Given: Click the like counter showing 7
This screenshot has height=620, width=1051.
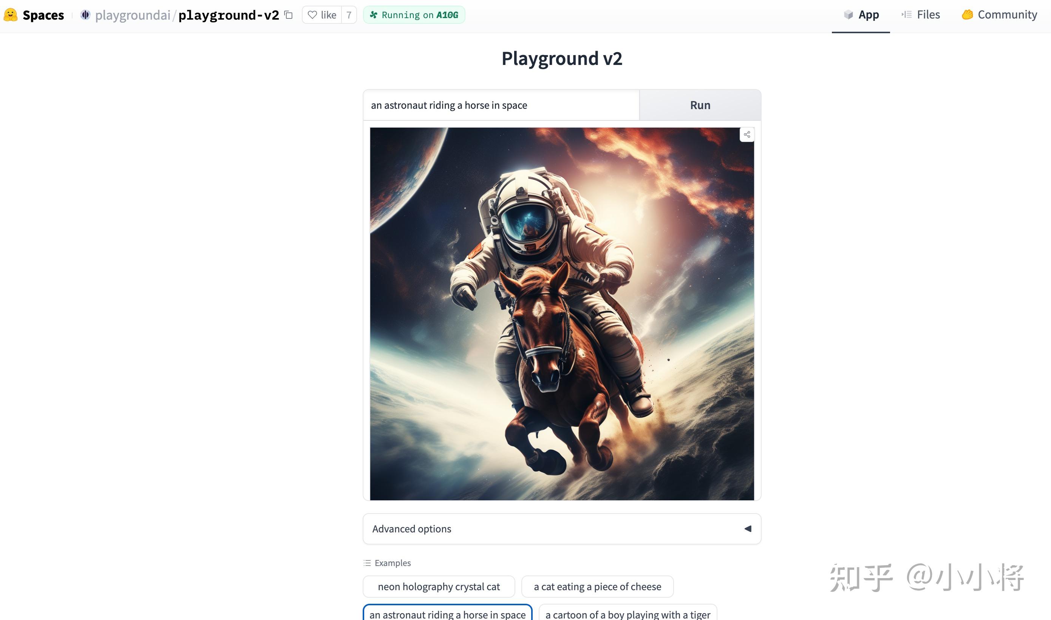Looking at the screenshot, I should point(349,15).
